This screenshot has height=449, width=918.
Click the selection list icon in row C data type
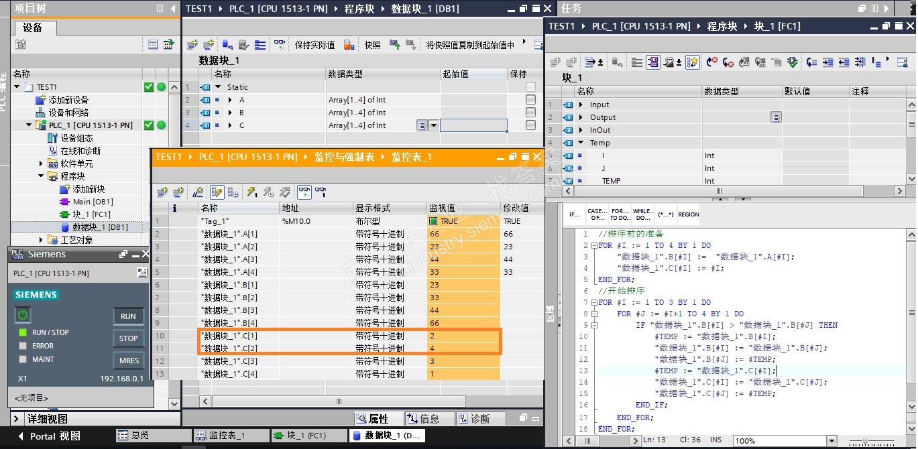421,125
